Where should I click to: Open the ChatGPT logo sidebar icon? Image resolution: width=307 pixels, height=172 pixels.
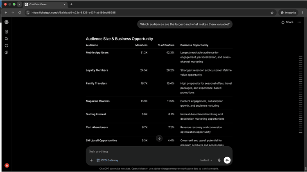(7, 22)
